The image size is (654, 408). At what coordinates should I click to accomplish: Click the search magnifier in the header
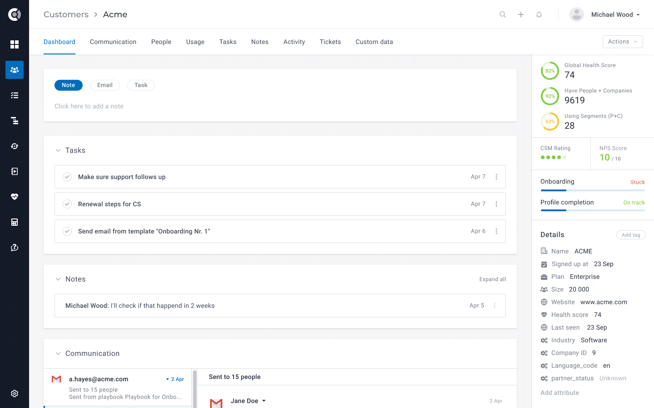(x=502, y=14)
